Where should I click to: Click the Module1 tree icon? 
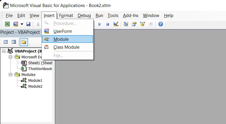24,80
